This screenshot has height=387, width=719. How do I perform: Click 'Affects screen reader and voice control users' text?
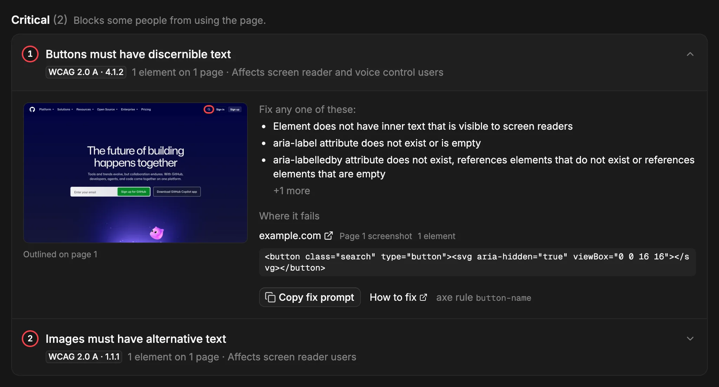pos(337,72)
